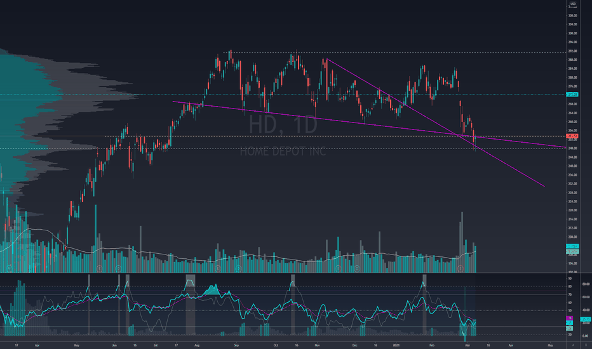Click the 264.00 price axis value
Viewport: 592px width, 349px height.
tap(572, 113)
